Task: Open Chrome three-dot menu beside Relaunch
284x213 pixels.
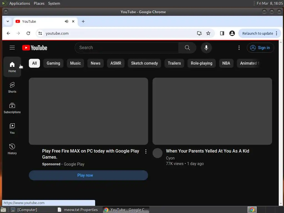Action: coord(277,33)
